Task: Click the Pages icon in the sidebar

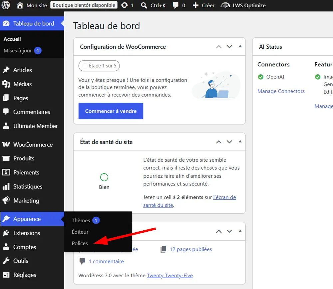Action: (6, 98)
